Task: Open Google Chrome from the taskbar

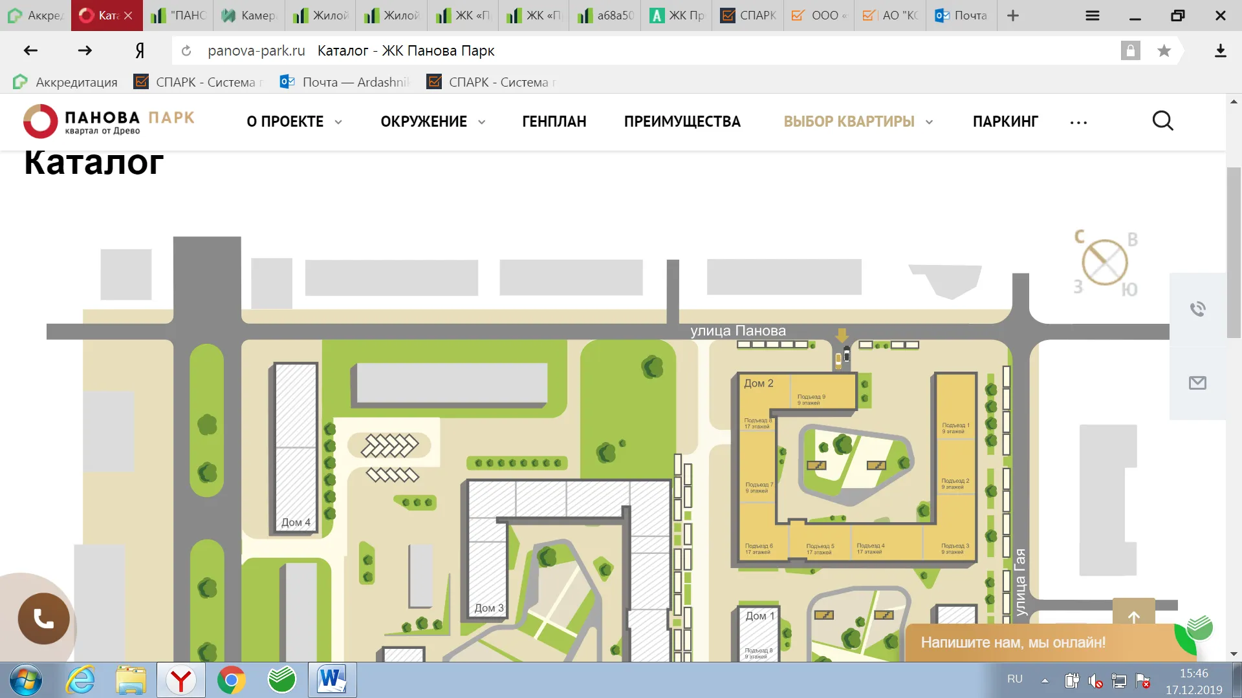Action: (x=231, y=680)
